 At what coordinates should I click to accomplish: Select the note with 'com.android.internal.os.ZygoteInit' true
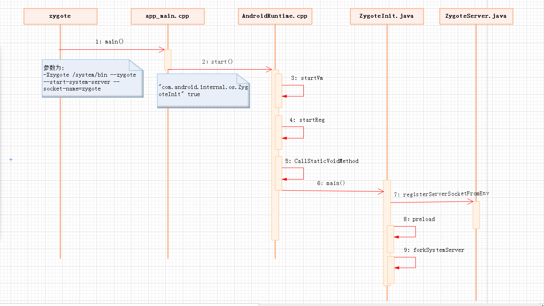coord(204,91)
